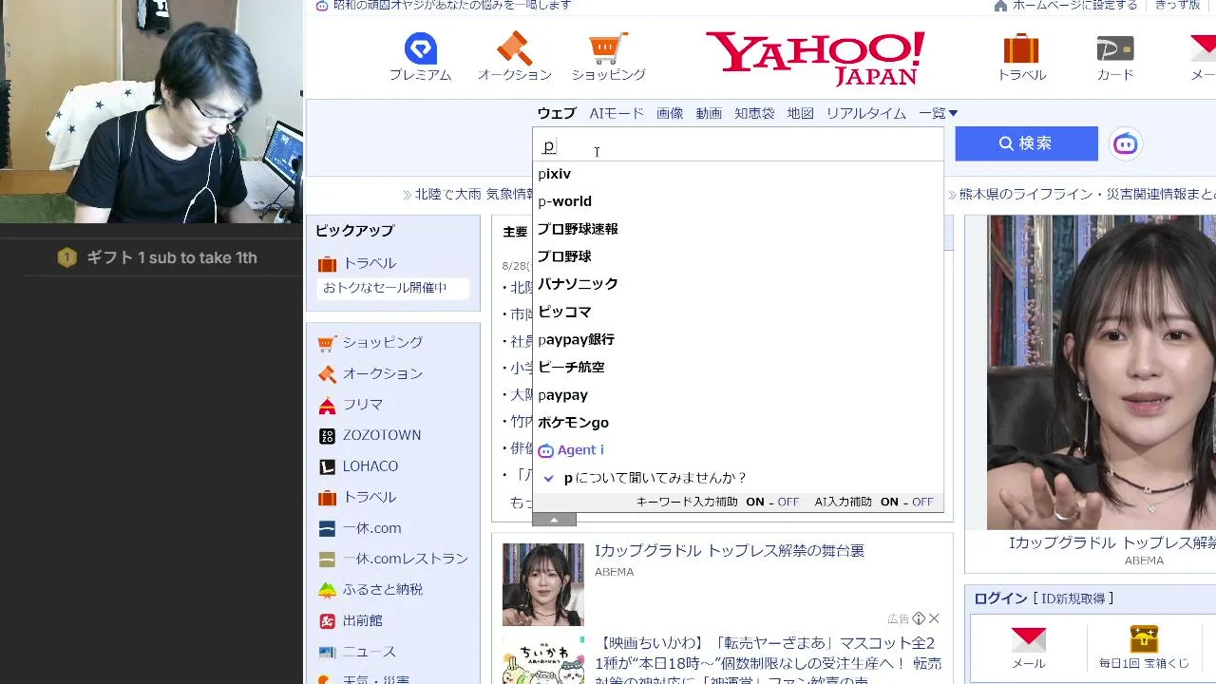
Task: Click the 一休.comレストラン sidebar icon
Action: pos(328,560)
